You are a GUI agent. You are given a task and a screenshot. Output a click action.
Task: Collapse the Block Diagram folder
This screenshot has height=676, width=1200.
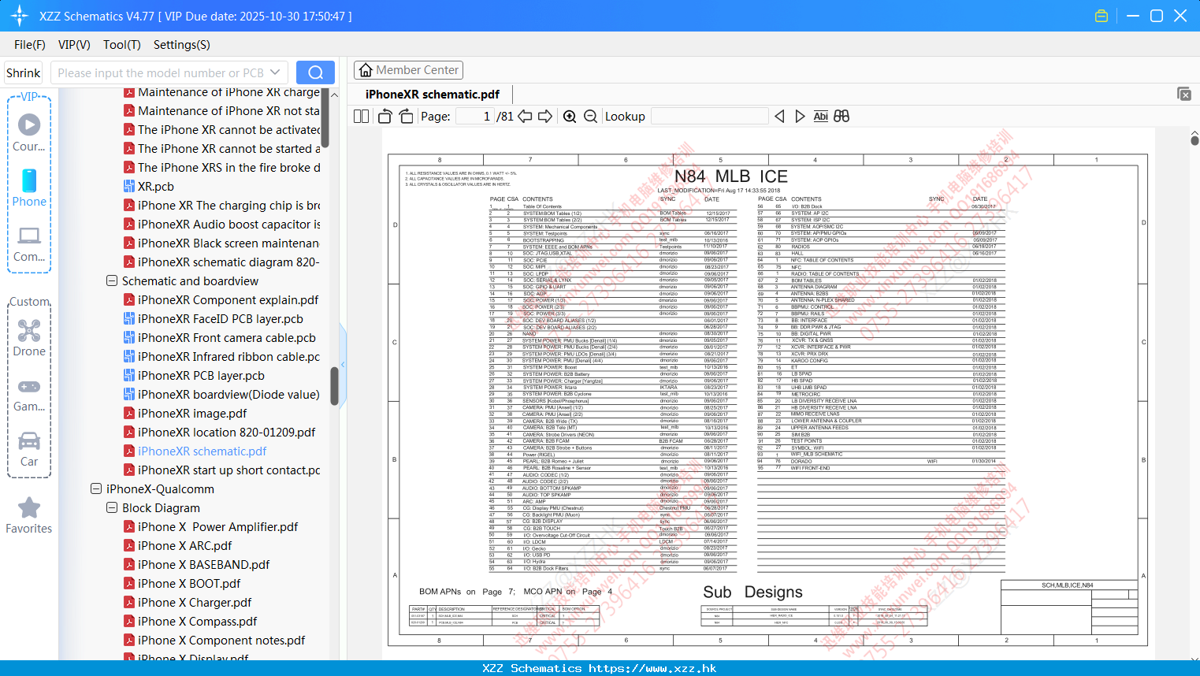112,508
